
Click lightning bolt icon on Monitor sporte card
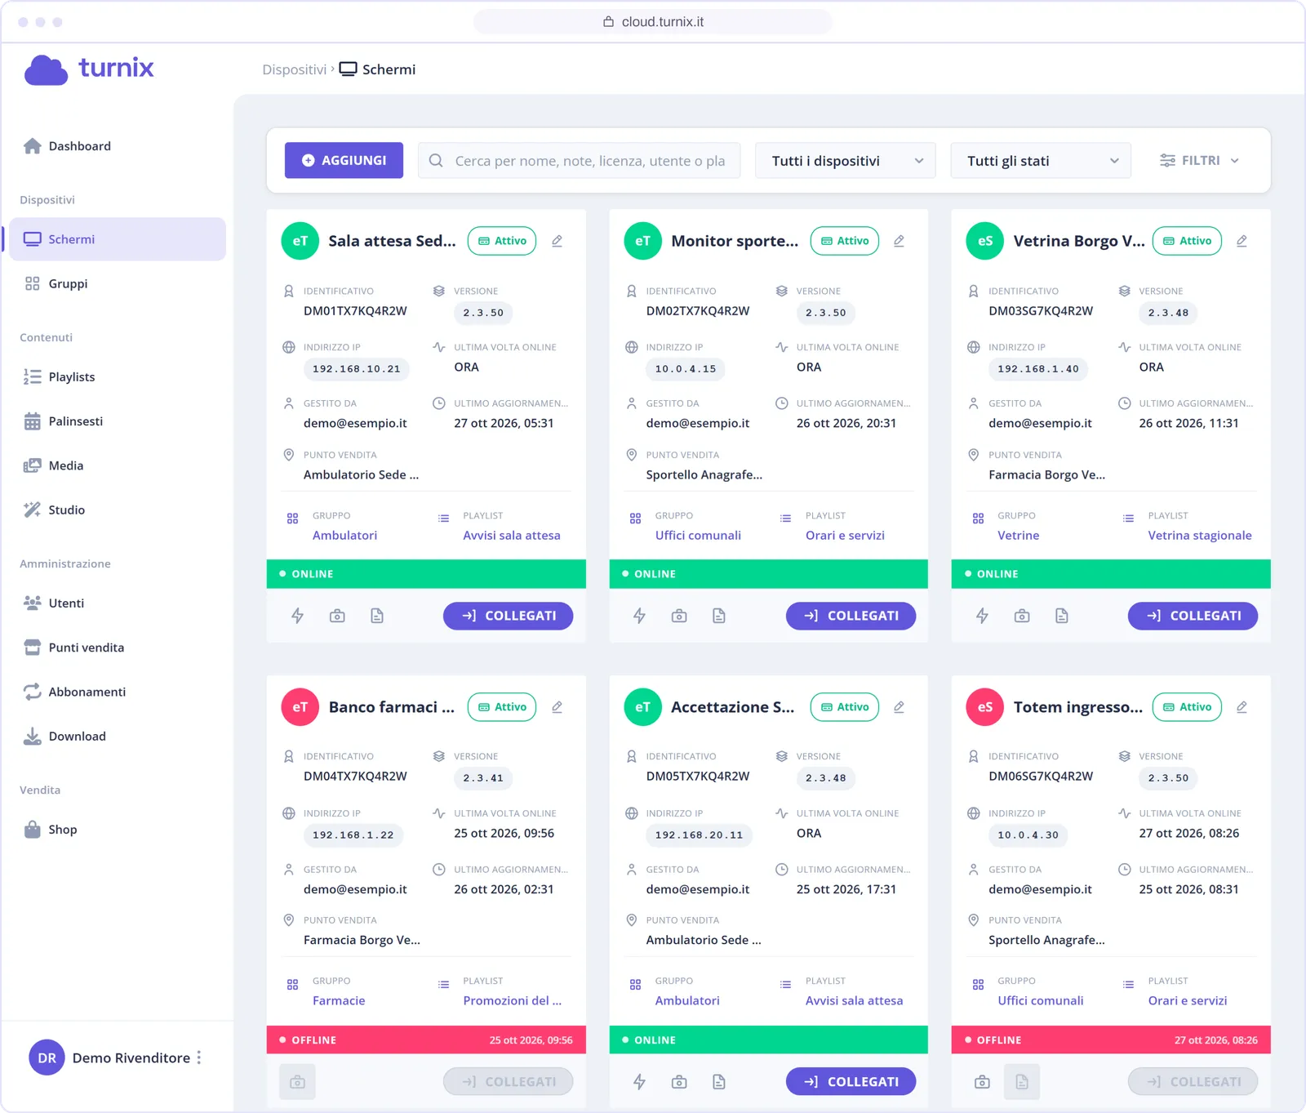tap(640, 616)
